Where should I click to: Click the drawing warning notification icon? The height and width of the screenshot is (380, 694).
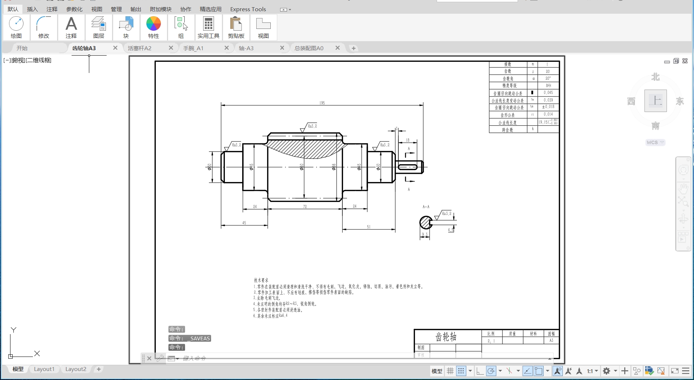661,371
